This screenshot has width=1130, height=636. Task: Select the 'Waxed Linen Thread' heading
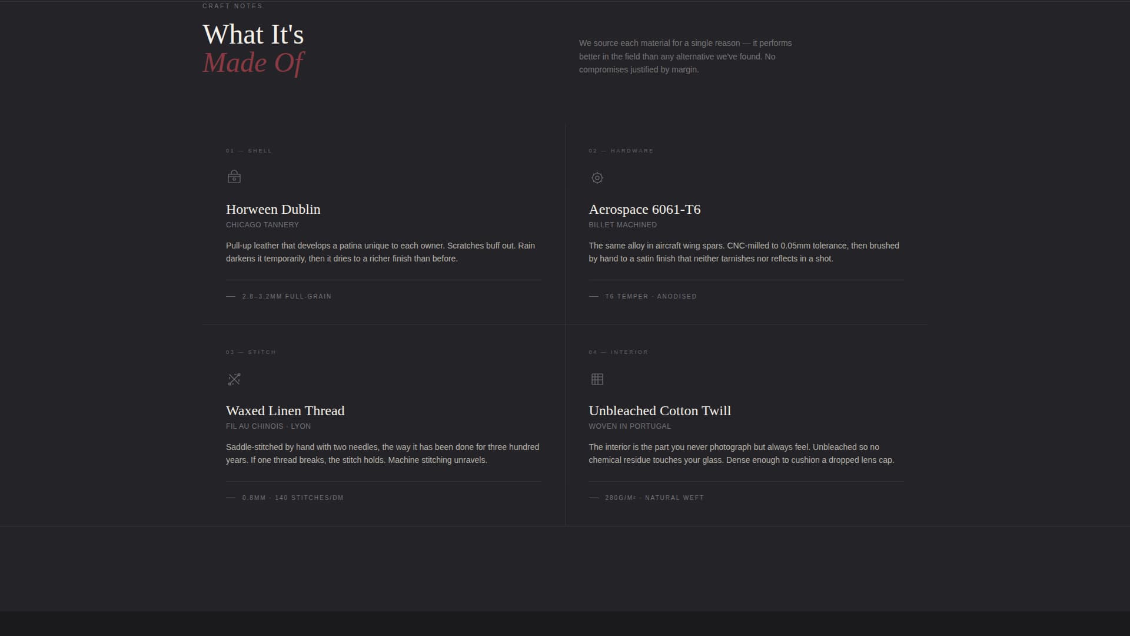(x=285, y=411)
